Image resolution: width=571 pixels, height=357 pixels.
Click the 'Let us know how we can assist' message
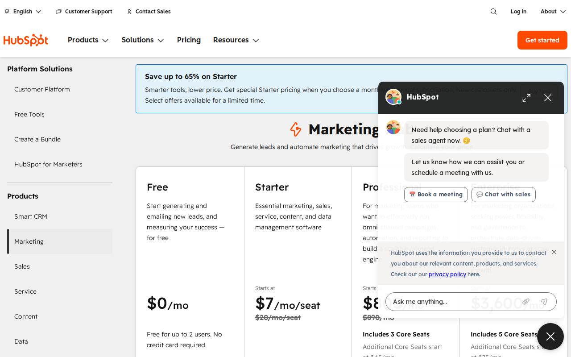coord(476,167)
